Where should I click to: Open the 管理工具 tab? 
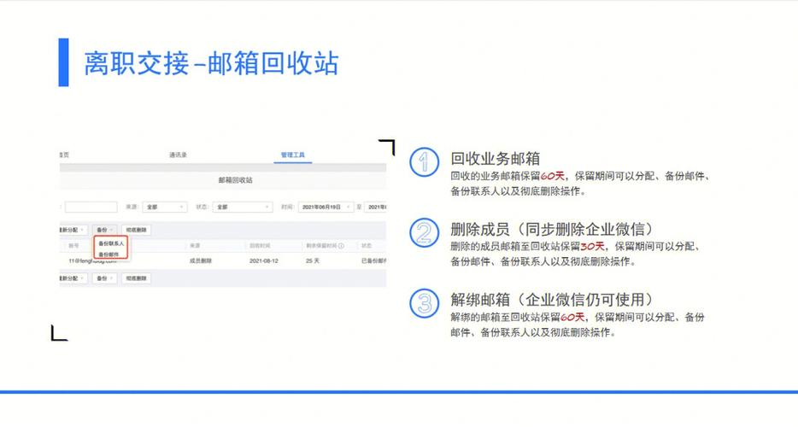point(293,155)
